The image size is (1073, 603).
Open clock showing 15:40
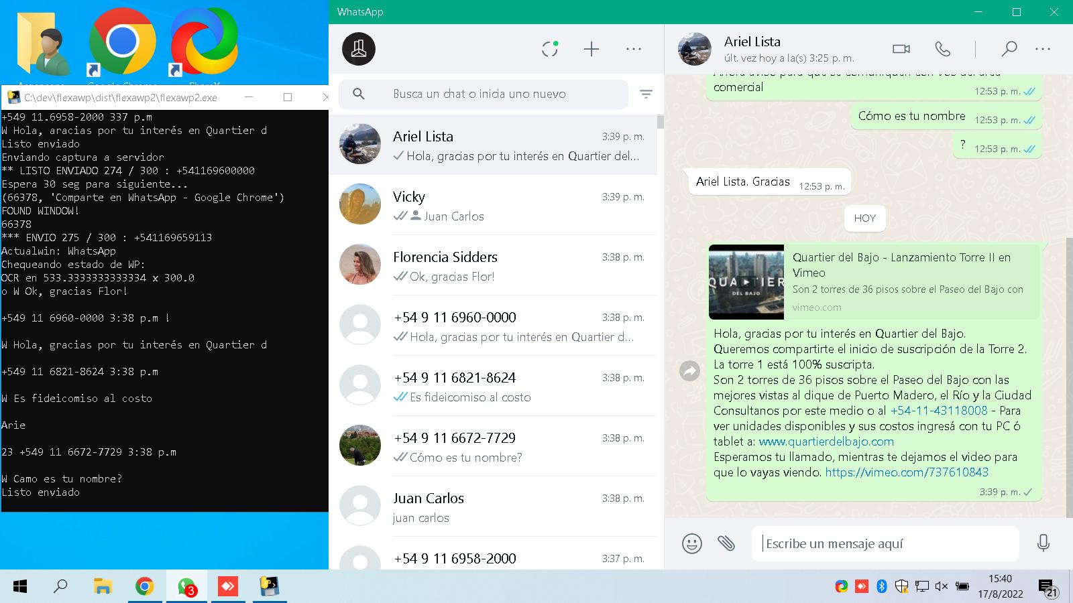[x=1000, y=586]
